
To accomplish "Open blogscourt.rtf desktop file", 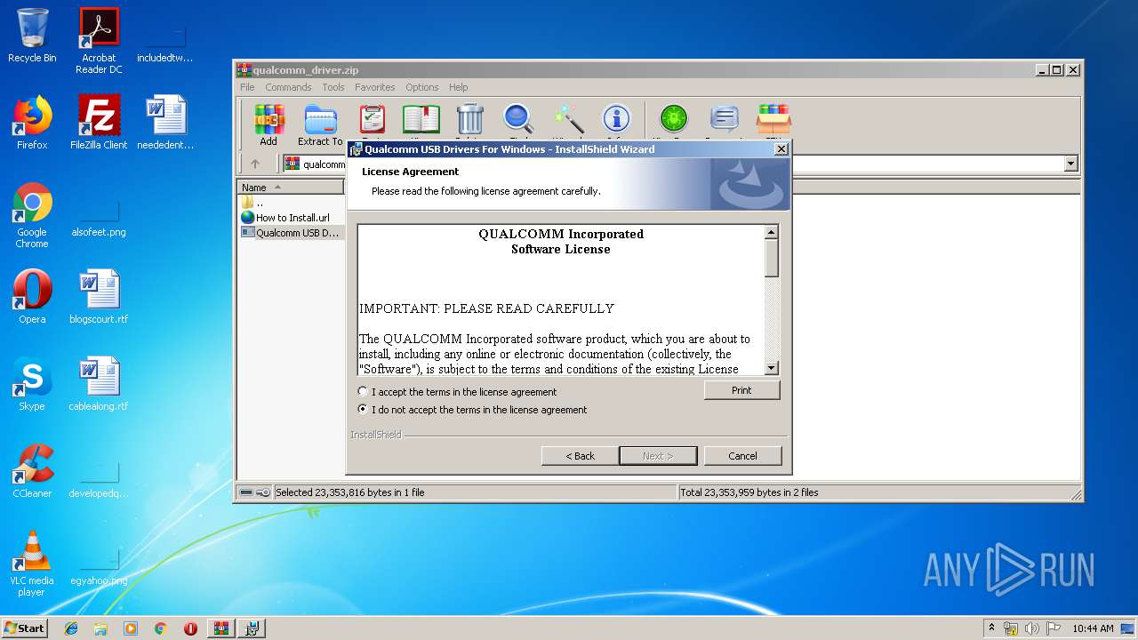I will (99, 297).
